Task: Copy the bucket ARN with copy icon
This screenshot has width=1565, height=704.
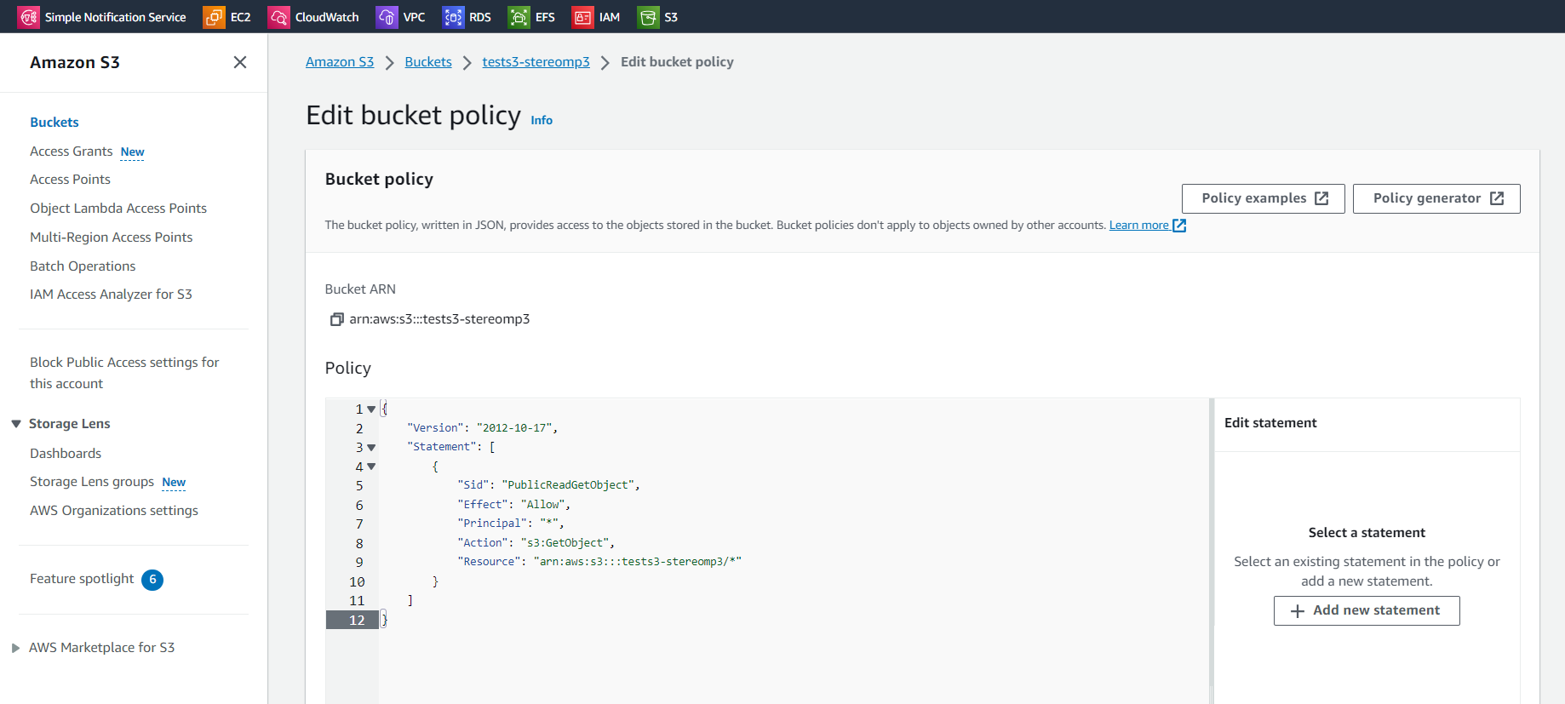Action: pyautogui.click(x=336, y=319)
